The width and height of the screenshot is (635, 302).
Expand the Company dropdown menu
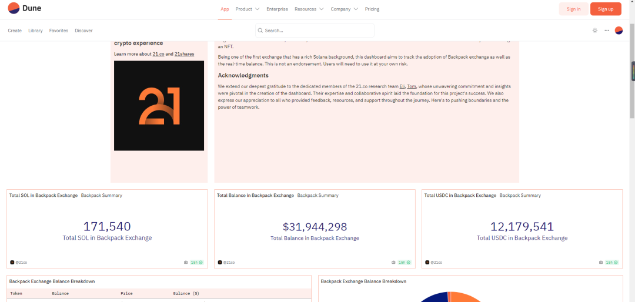click(x=344, y=9)
